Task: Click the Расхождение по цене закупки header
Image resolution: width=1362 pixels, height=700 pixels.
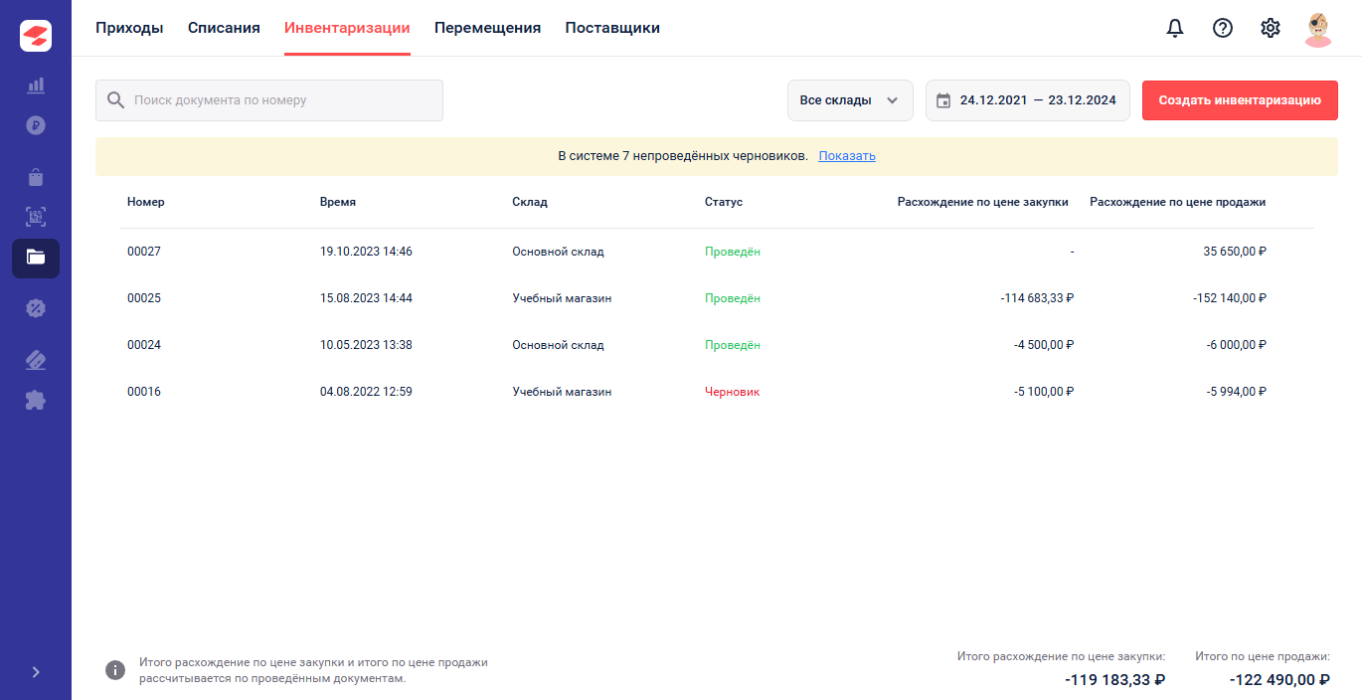Action: [x=983, y=202]
